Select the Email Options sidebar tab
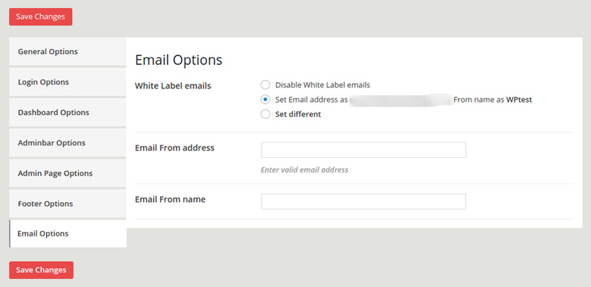591x287 pixels. point(43,234)
